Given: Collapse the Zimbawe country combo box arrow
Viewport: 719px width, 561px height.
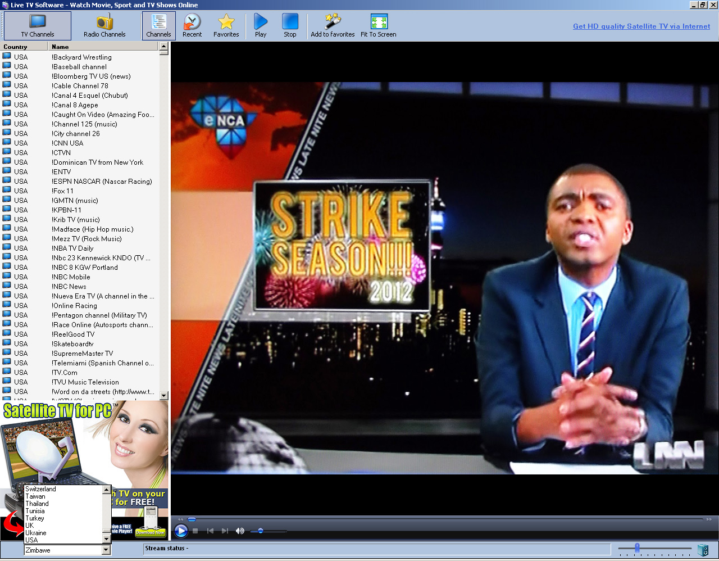Looking at the screenshot, I should pyautogui.click(x=106, y=550).
